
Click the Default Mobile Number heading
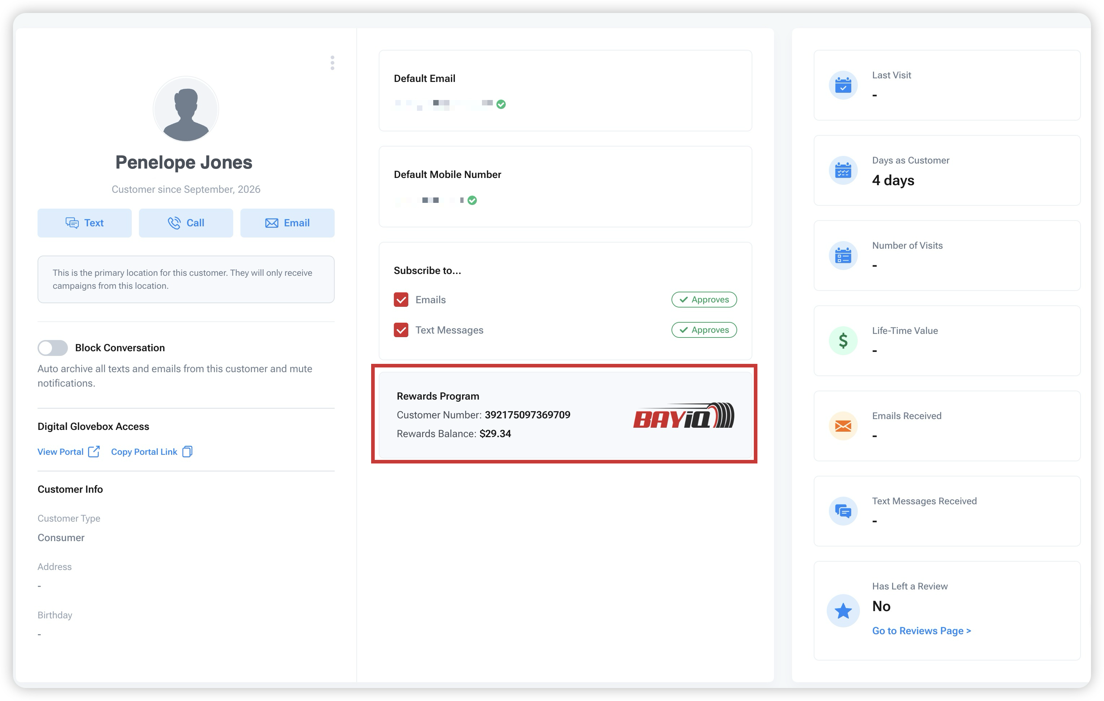click(x=447, y=175)
